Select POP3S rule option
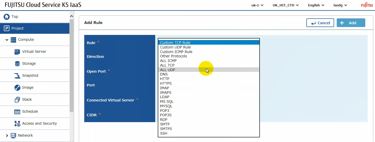The width and height of the screenshot is (375, 142). [209, 115]
